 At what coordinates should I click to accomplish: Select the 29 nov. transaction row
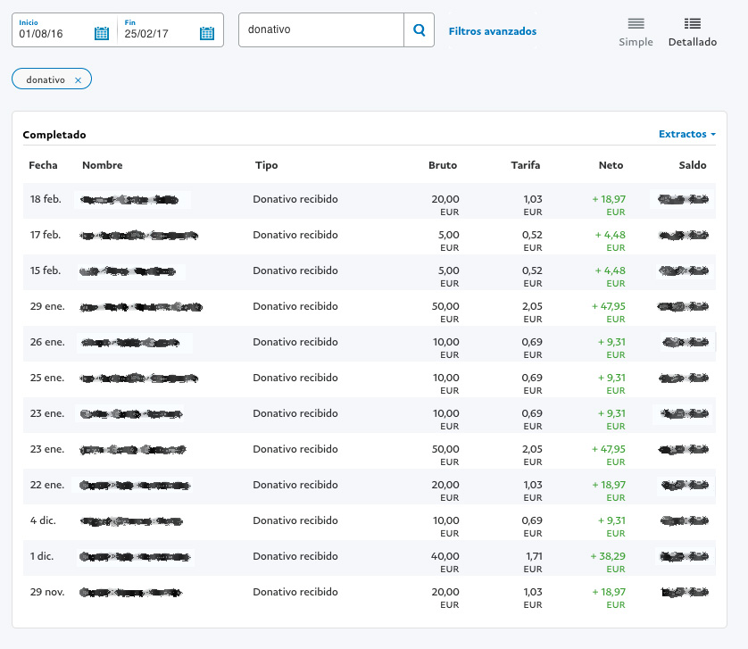[x=295, y=592]
